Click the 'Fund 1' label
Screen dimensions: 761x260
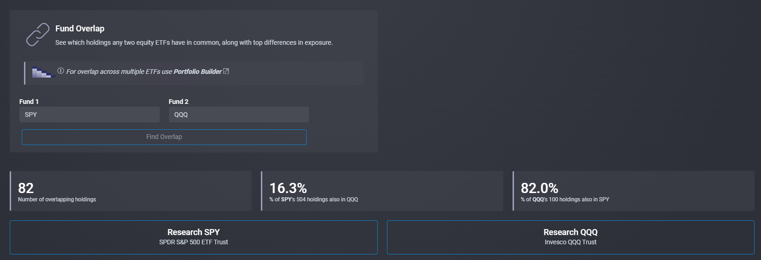click(x=29, y=102)
